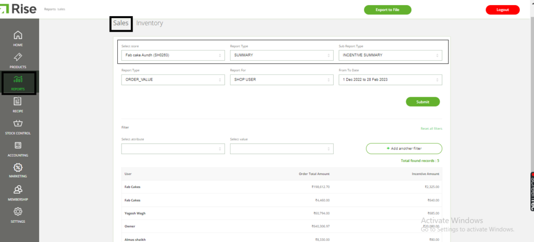Switch to the Inventory tab
The image size is (534, 242).
(150, 23)
